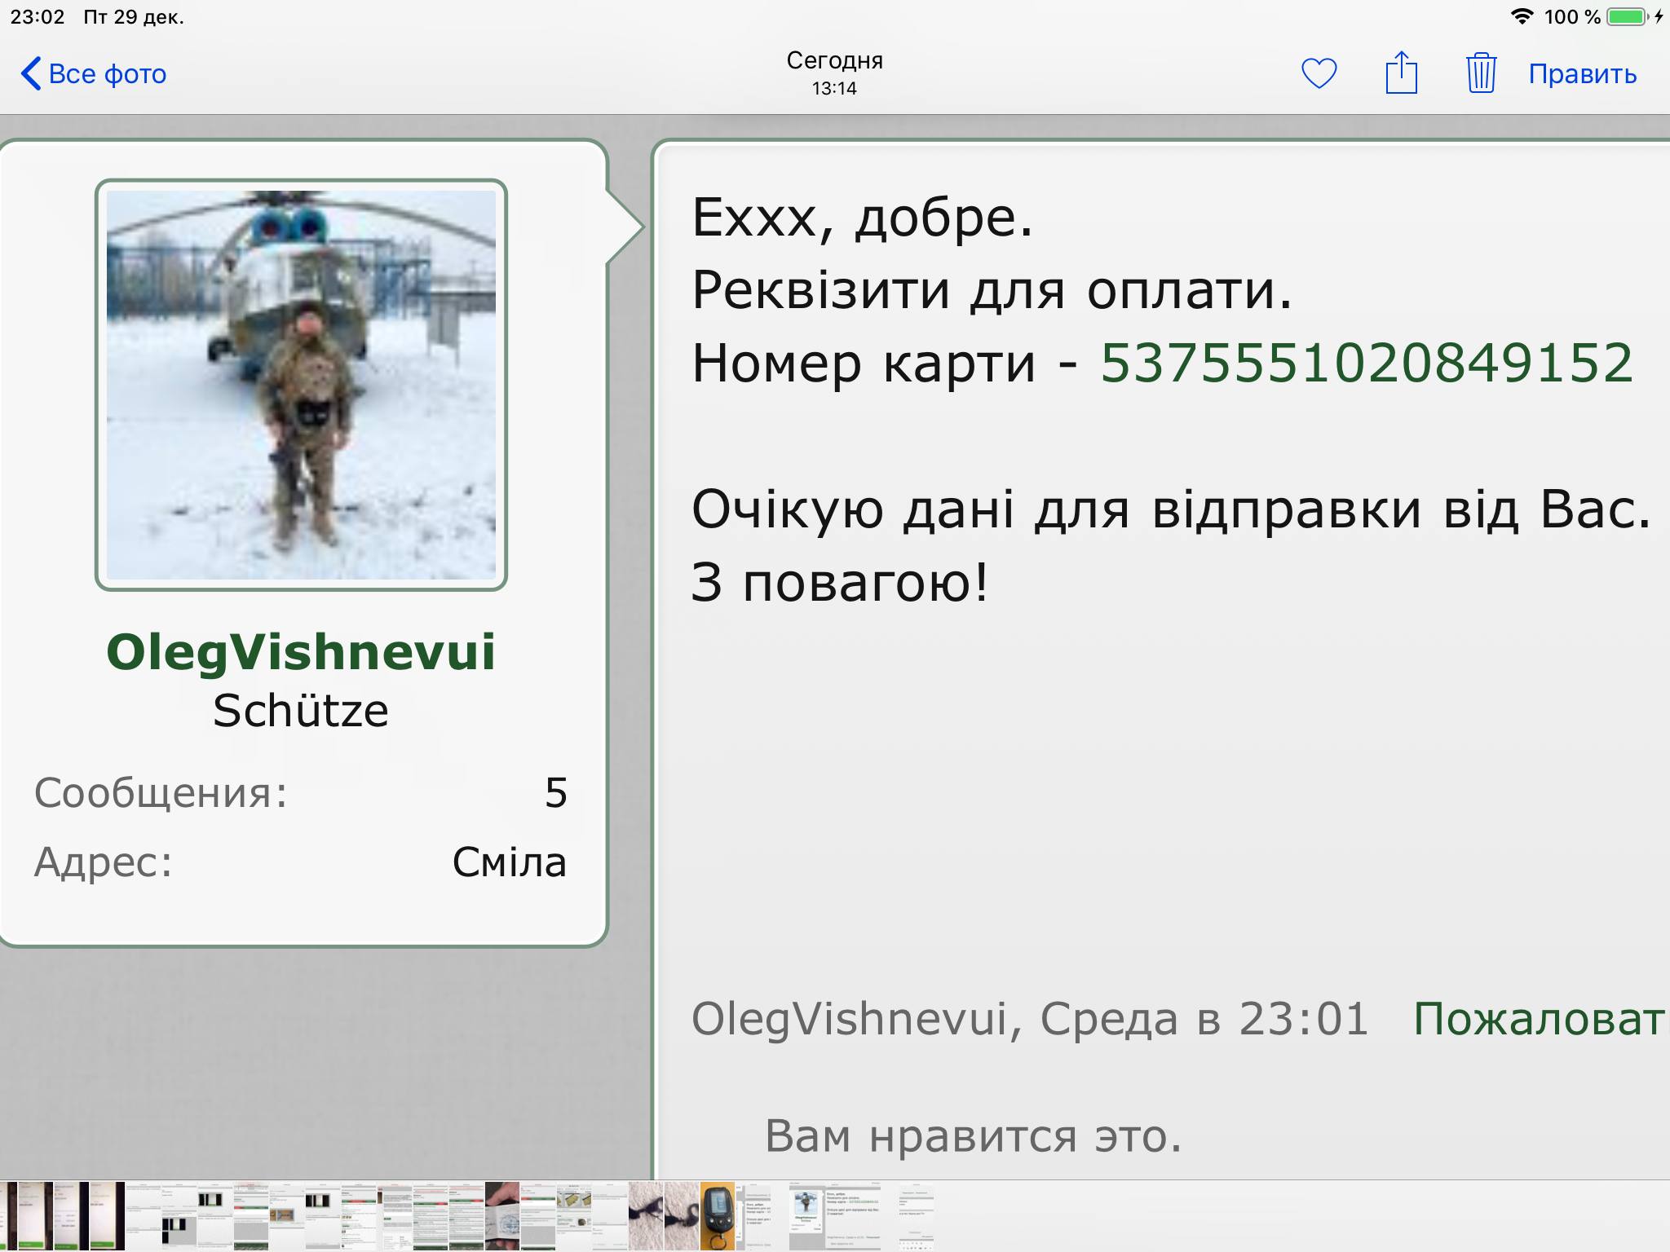Open the share sheet icon
Image resolution: width=1670 pixels, height=1252 pixels.
click(x=1401, y=73)
